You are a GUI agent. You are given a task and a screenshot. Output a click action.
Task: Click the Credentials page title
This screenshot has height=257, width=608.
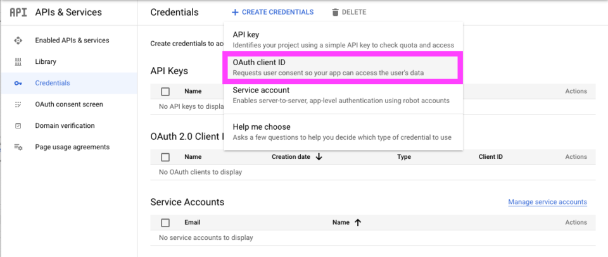pyautogui.click(x=175, y=13)
